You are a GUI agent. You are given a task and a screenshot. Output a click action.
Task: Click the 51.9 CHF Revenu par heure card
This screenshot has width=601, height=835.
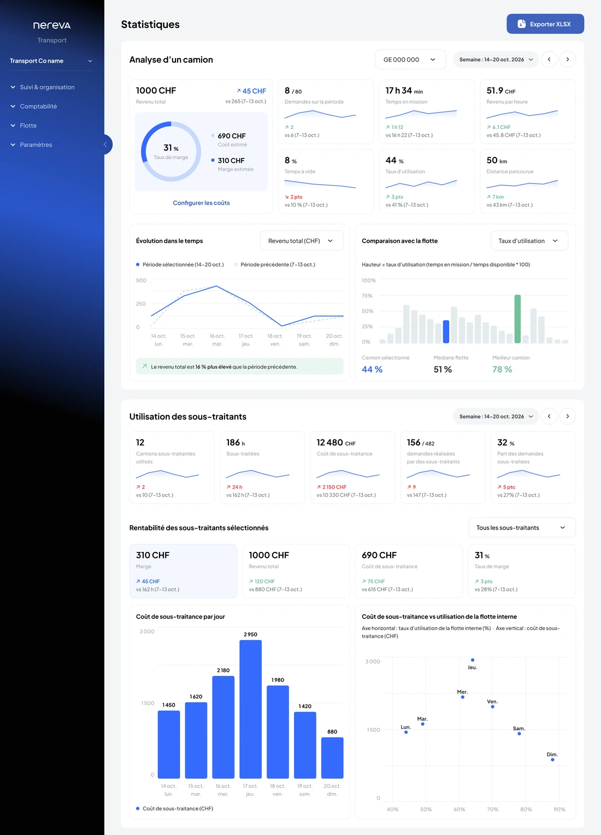point(528,111)
